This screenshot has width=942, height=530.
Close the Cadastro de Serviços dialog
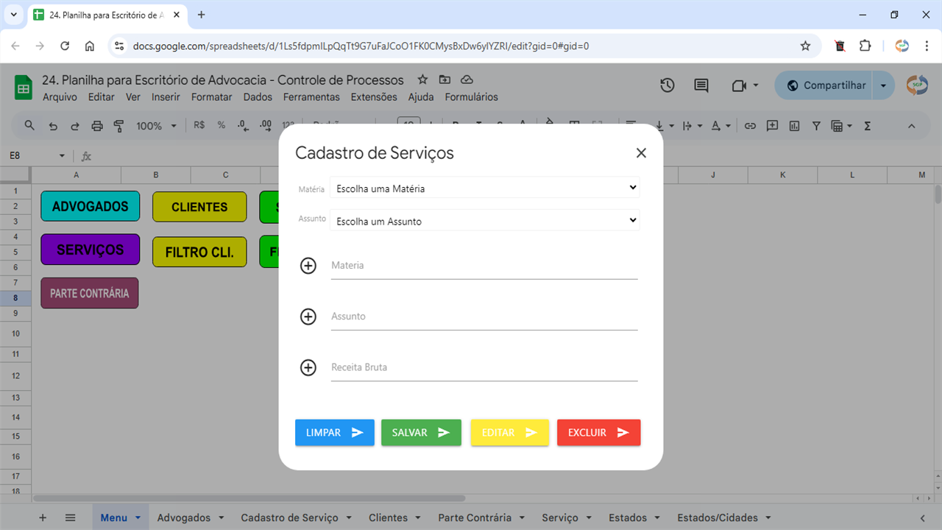(641, 153)
